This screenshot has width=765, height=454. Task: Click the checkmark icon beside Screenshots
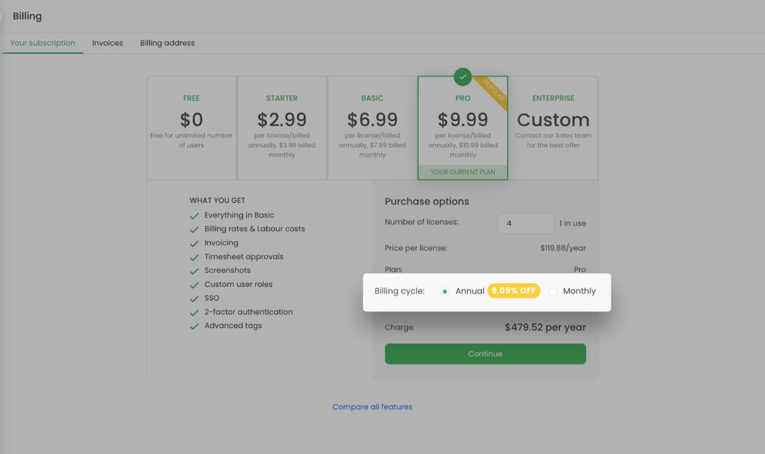[x=194, y=271]
